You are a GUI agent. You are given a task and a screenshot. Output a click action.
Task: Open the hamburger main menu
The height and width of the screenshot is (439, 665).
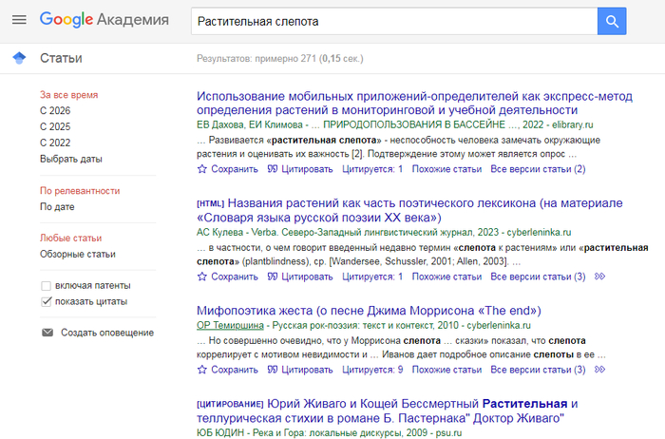(x=19, y=20)
